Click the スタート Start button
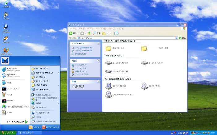 point(8,133)
